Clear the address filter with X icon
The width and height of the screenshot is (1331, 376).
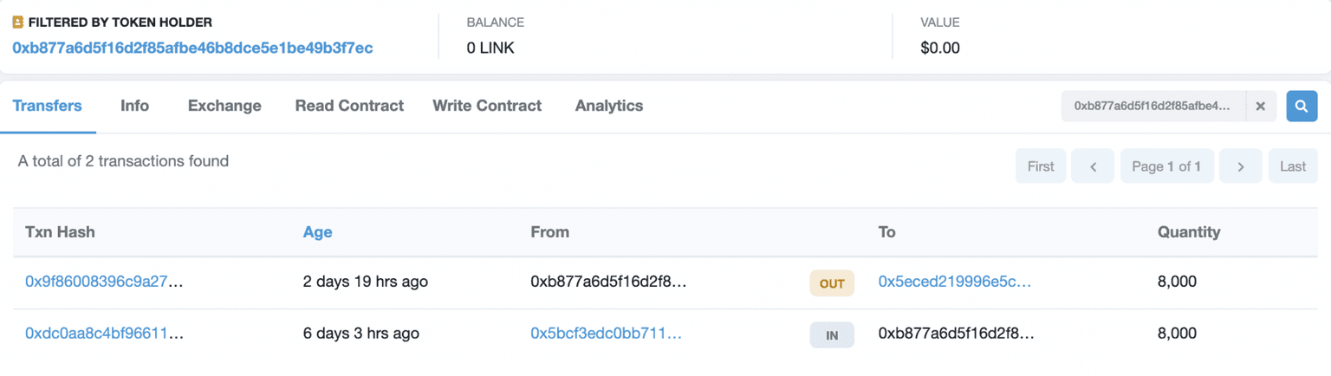[x=1261, y=106]
